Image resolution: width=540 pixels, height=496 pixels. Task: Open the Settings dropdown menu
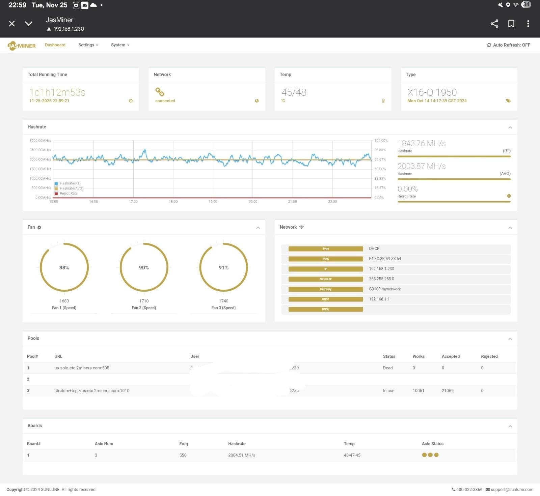(x=88, y=45)
